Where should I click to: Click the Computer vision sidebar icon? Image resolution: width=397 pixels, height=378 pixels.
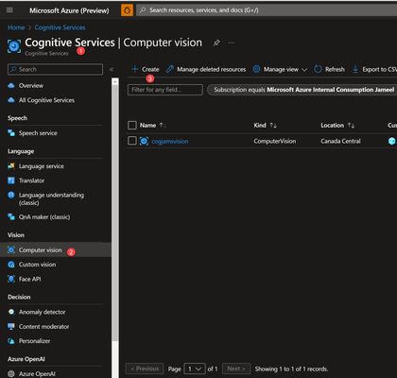point(11,250)
